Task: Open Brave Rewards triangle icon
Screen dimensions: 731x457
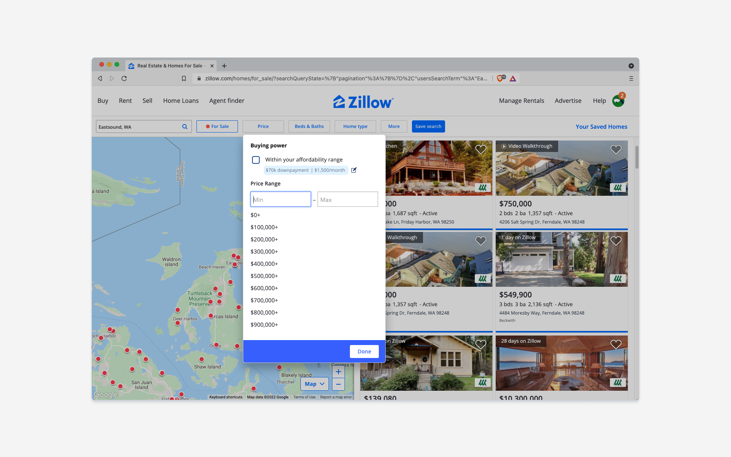Action: click(x=513, y=78)
